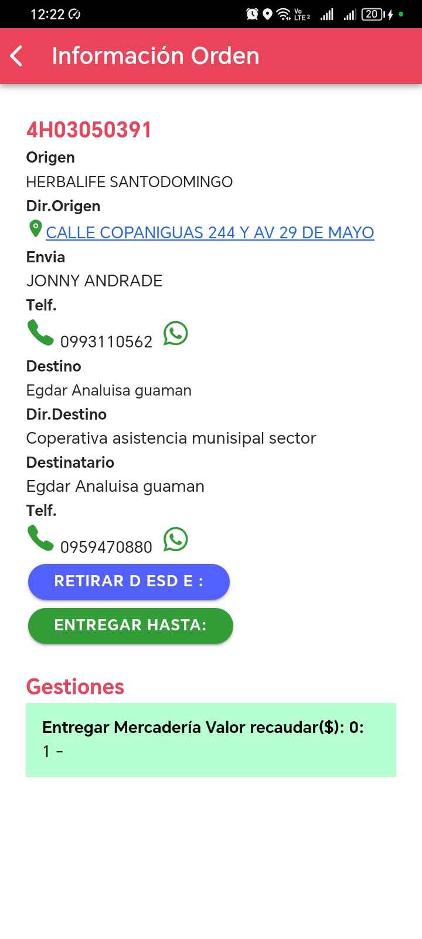
Task: Tap the location icon in status bar
Action: pyautogui.click(x=267, y=14)
